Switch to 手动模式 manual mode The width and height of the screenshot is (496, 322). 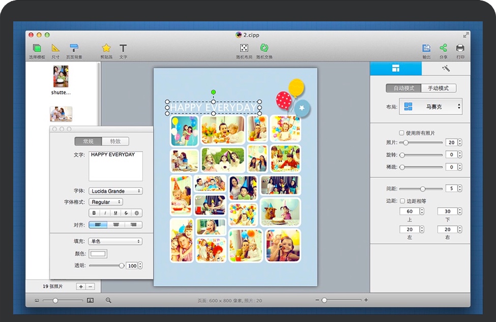click(438, 88)
